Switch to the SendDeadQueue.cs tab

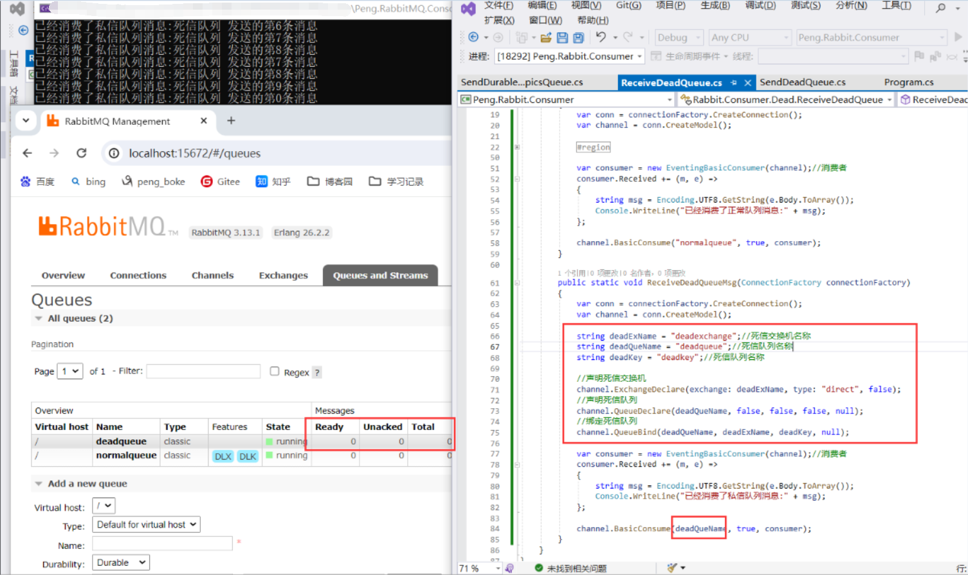pyautogui.click(x=802, y=82)
